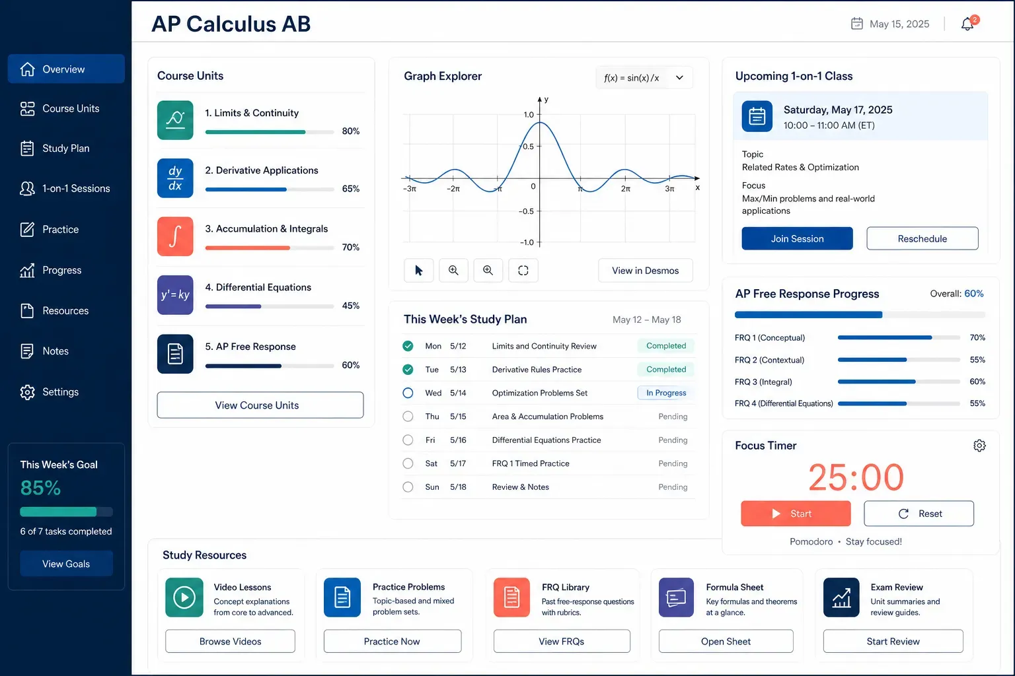1015x676 pixels.
Task: Open 1-on-1 Sessions in sidebar
Action: (x=66, y=189)
